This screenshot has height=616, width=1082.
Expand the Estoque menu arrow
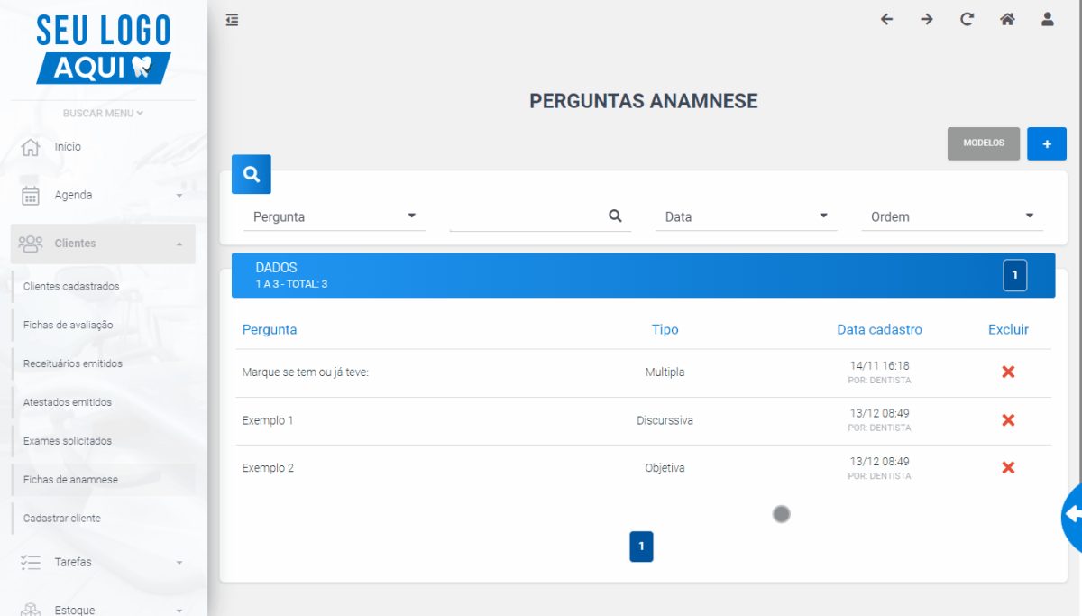[x=179, y=611]
